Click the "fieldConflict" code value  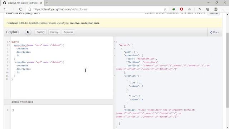point(147,59)
